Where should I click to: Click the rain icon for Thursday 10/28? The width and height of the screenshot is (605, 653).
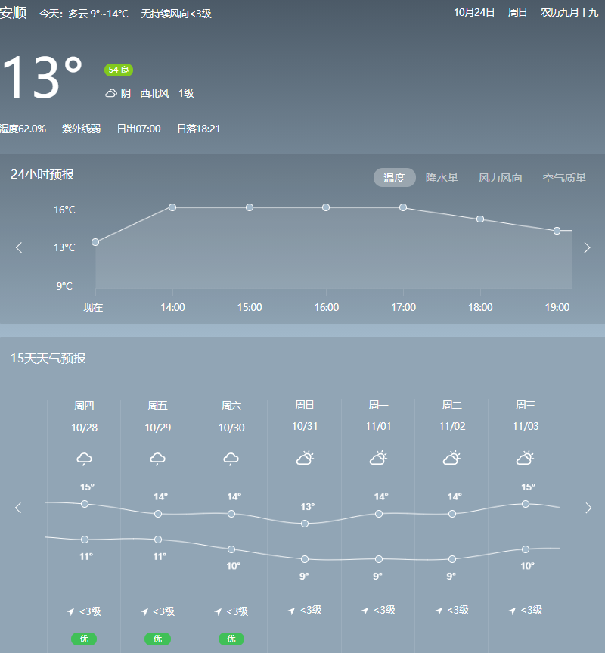point(85,459)
